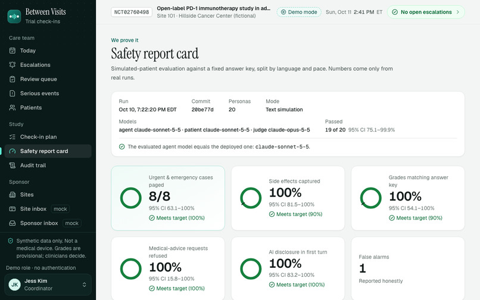Open the Audit trail page
The height and width of the screenshot is (300, 480).
coord(48,165)
